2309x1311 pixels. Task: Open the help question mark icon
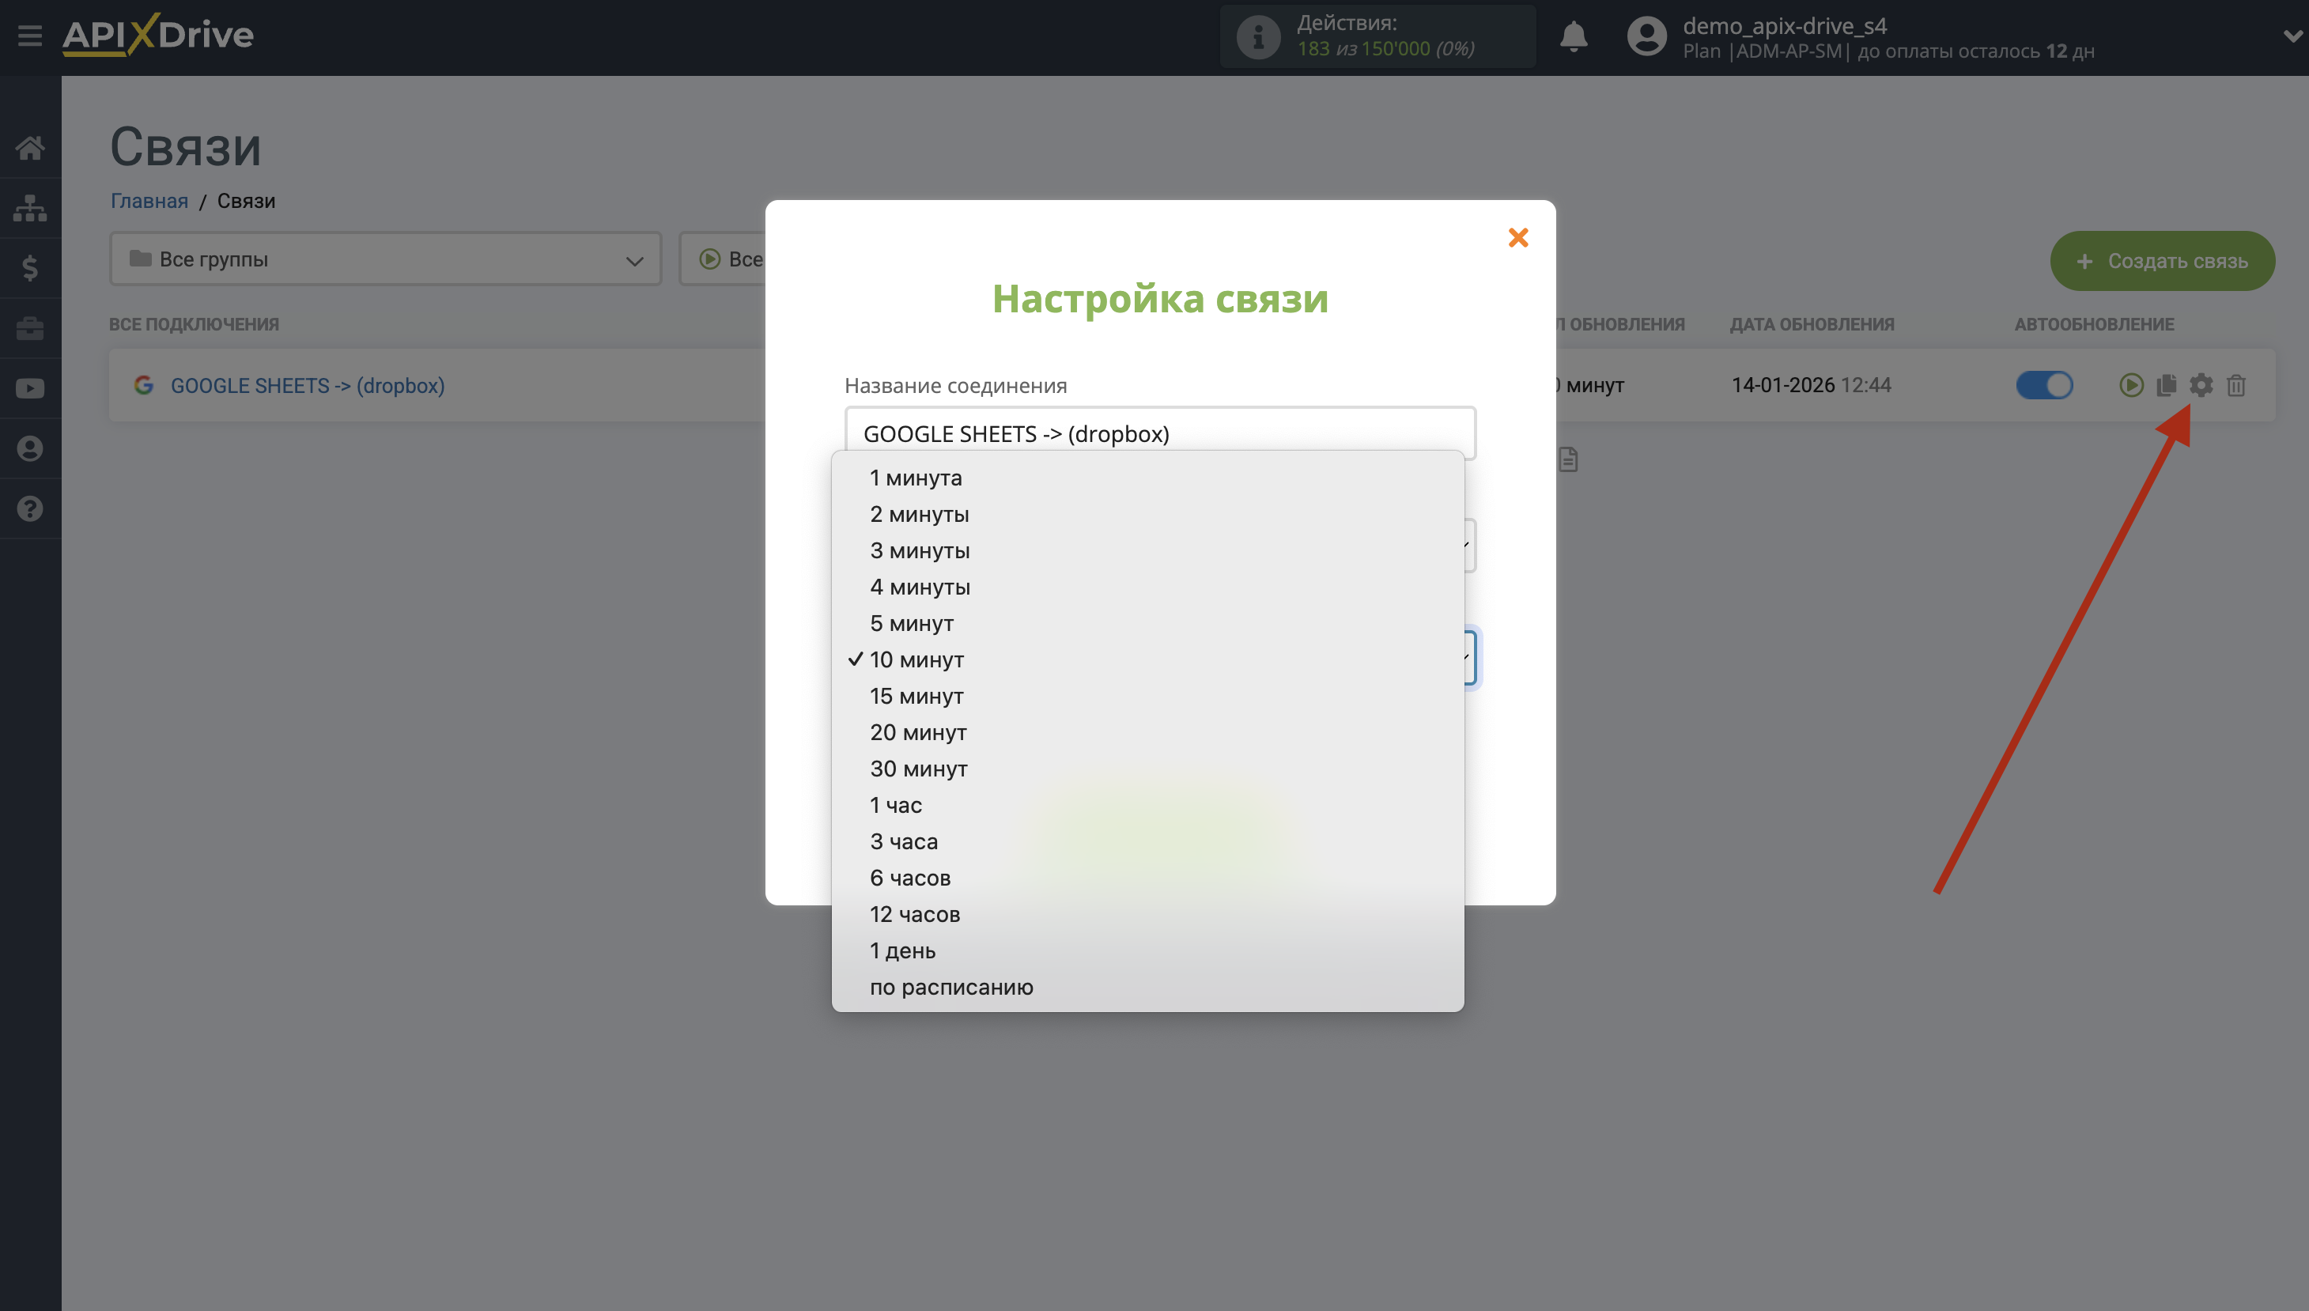(30, 508)
